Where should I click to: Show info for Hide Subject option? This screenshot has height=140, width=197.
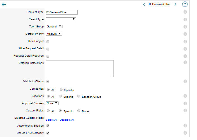[x=185, y=41]
